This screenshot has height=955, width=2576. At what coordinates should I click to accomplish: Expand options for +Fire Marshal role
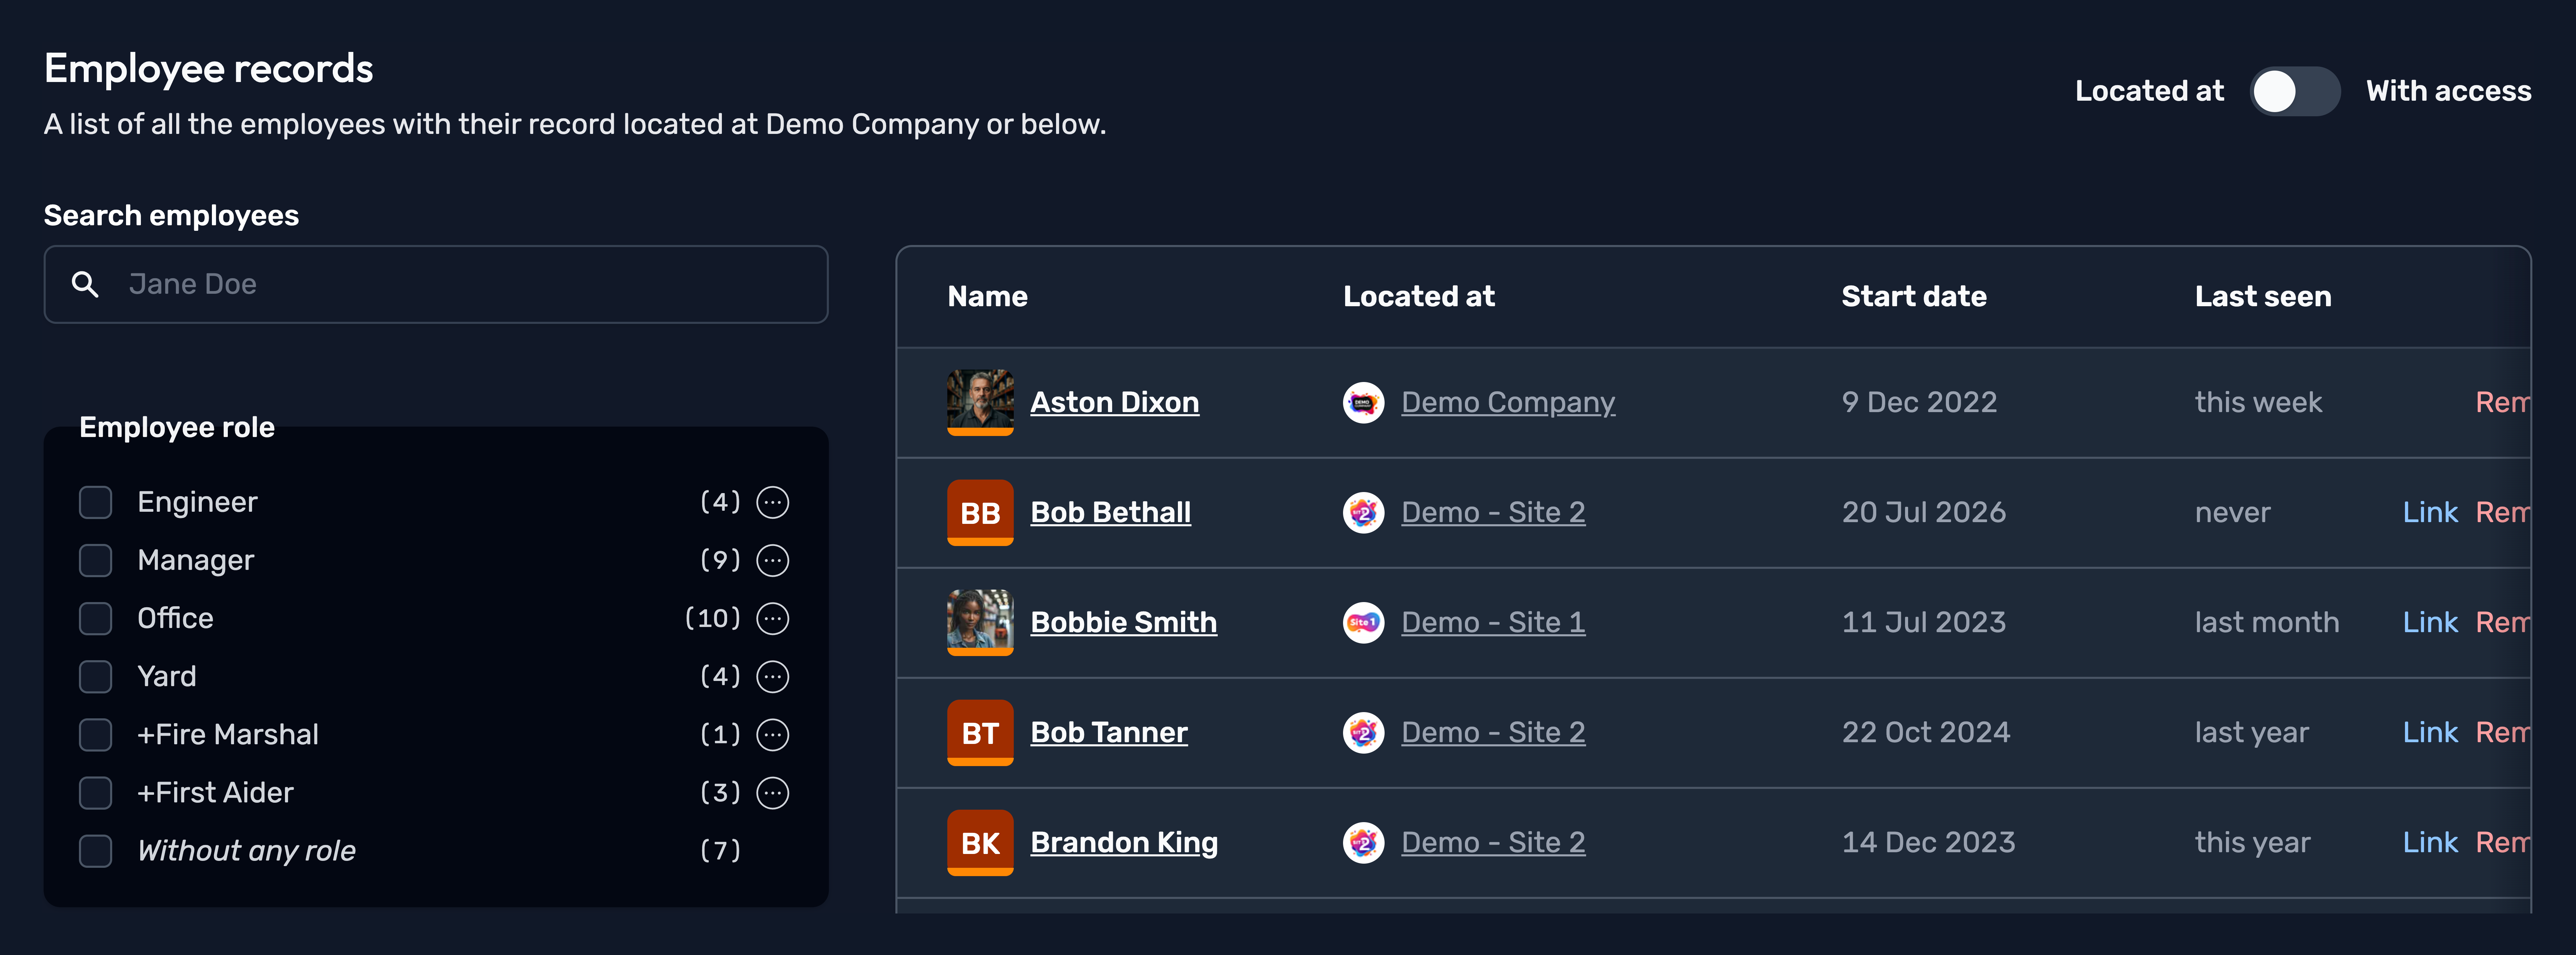(772, 735)
